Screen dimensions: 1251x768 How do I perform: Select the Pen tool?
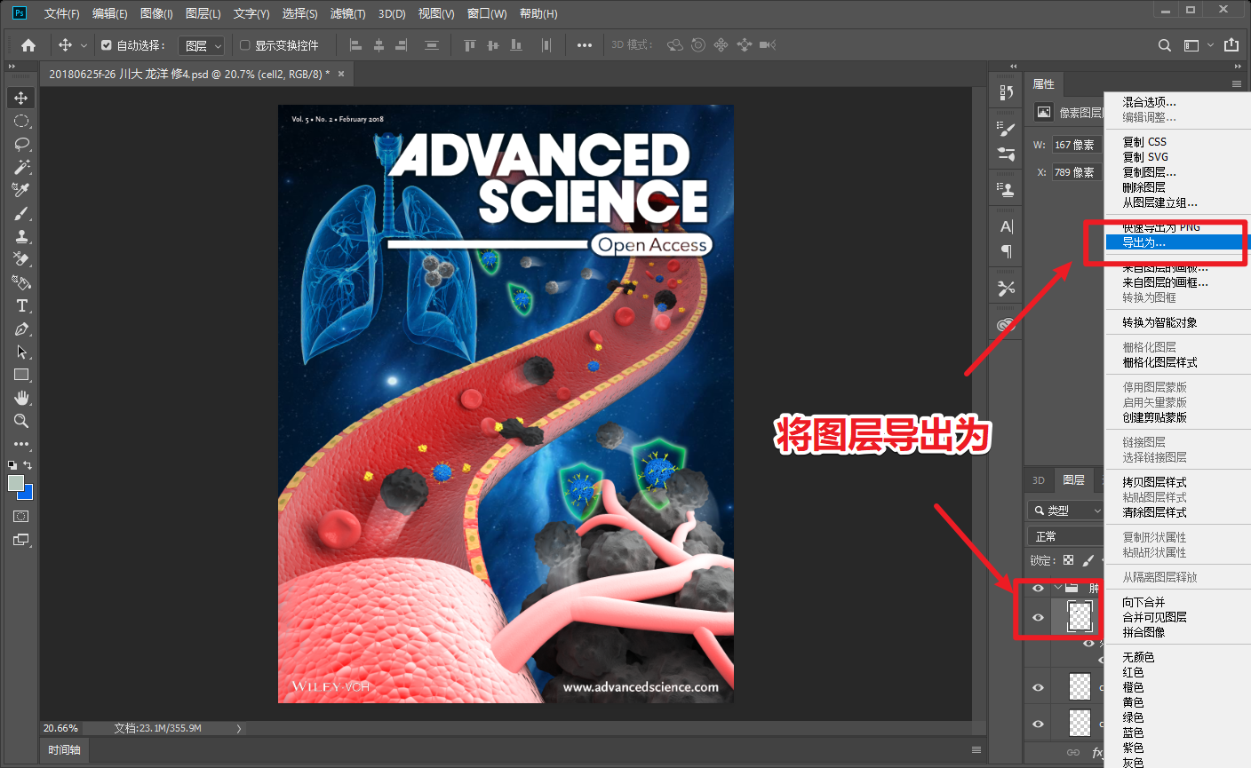(x=21, y=329)
